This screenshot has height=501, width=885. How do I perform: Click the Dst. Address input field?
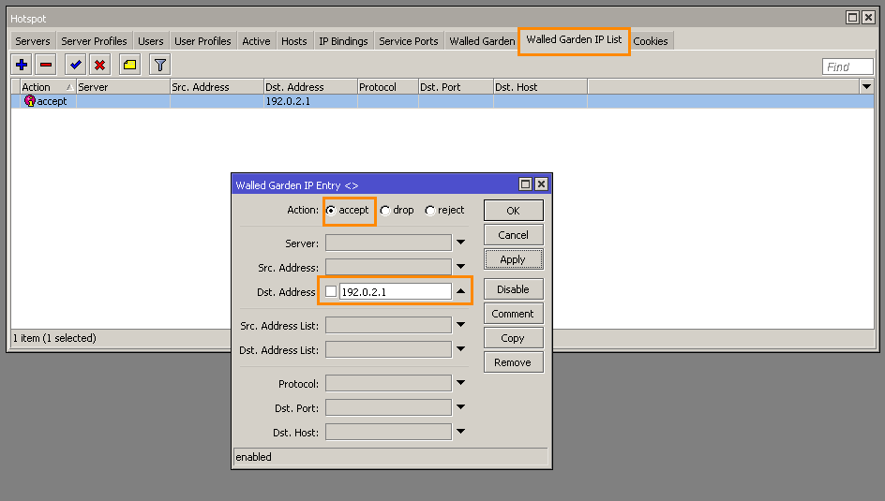[x=394, y=292]
